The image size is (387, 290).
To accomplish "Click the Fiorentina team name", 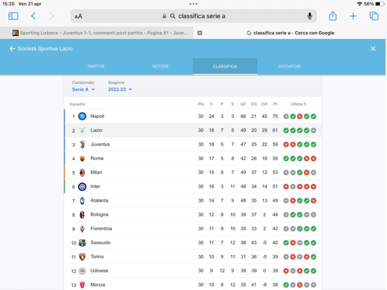I will tap(101, 228).
